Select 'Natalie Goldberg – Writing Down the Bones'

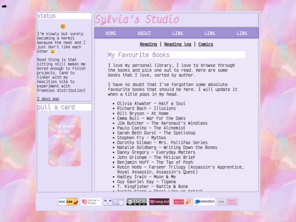tap(167, 147)
